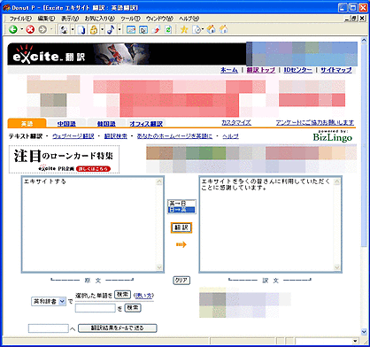Select 日→英 in the direction list
Viewport: 370px width, 347px height.
coord(181,210)
